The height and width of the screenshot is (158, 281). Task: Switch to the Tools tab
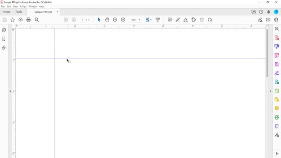click(x=18, y=12)
